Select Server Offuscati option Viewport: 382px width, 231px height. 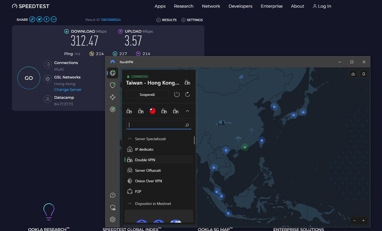pyautogui.click(x=159, y=170)
